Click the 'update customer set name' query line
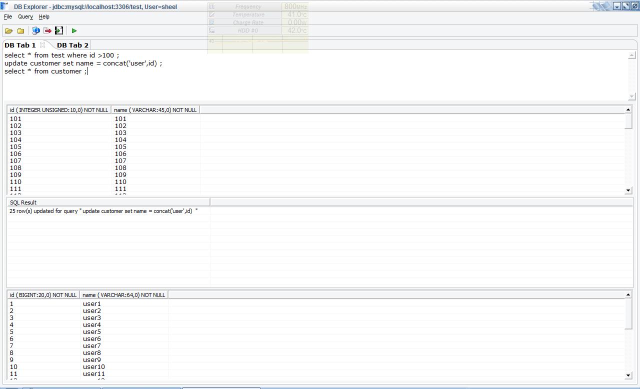This screenshot has height=389, width=640. [x=83, y=63]
